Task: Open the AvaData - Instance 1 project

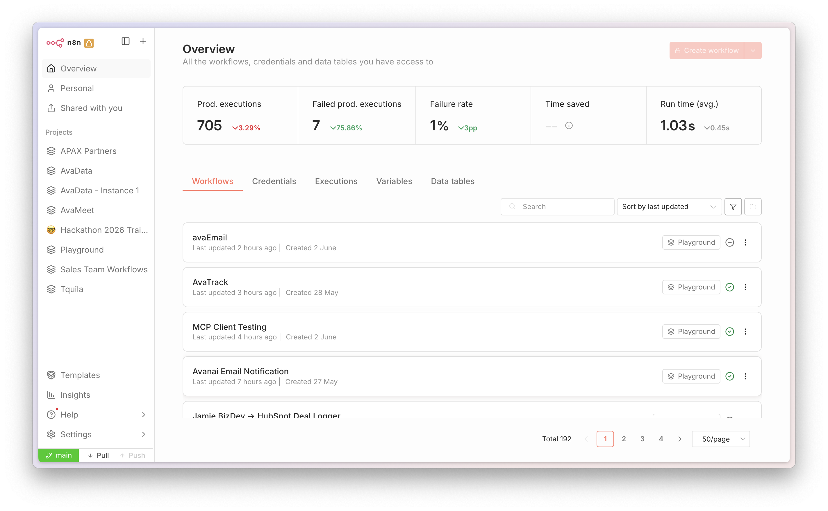Action: (97, 191)
